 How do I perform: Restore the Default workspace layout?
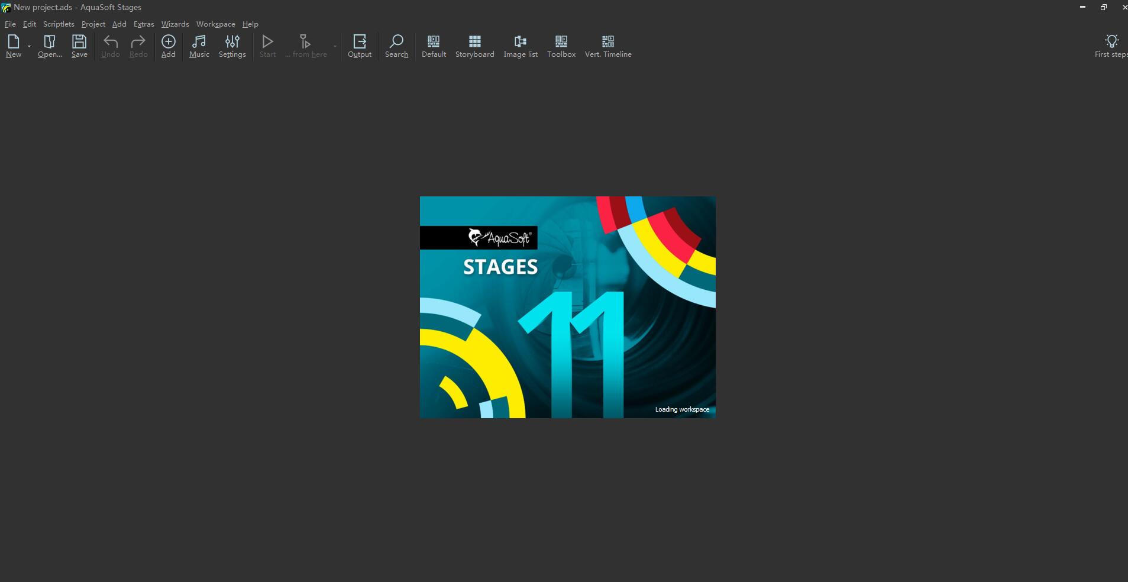click(433, 46)
